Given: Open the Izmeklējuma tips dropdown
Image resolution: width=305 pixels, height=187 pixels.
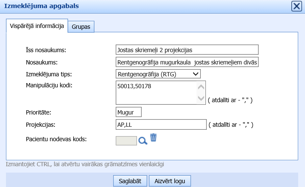Looking at the screenshot, I should coord(158,74).
